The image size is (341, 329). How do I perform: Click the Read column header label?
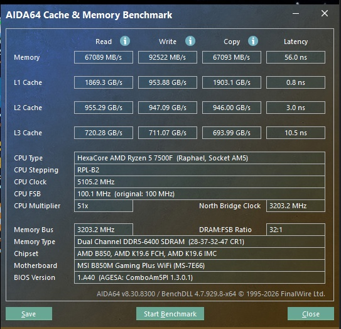tap(104, 42)
